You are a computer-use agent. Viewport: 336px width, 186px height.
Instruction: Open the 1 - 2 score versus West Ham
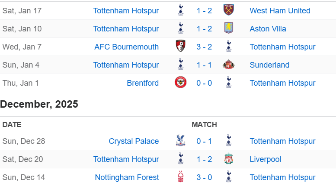click(204, 11)
